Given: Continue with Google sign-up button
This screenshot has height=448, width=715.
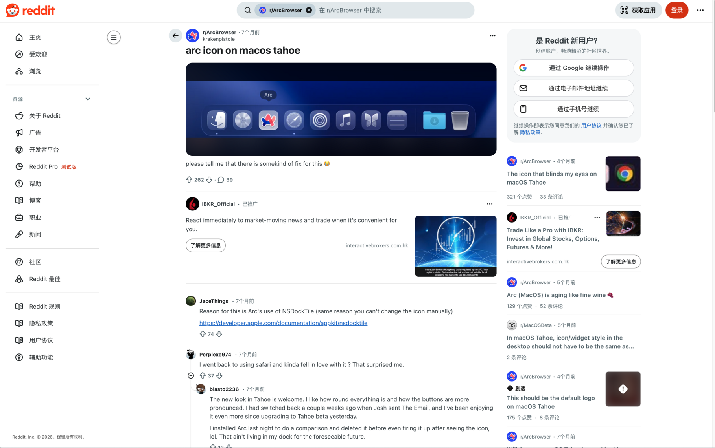Looking at the screenshot, I should click(573, 68).
